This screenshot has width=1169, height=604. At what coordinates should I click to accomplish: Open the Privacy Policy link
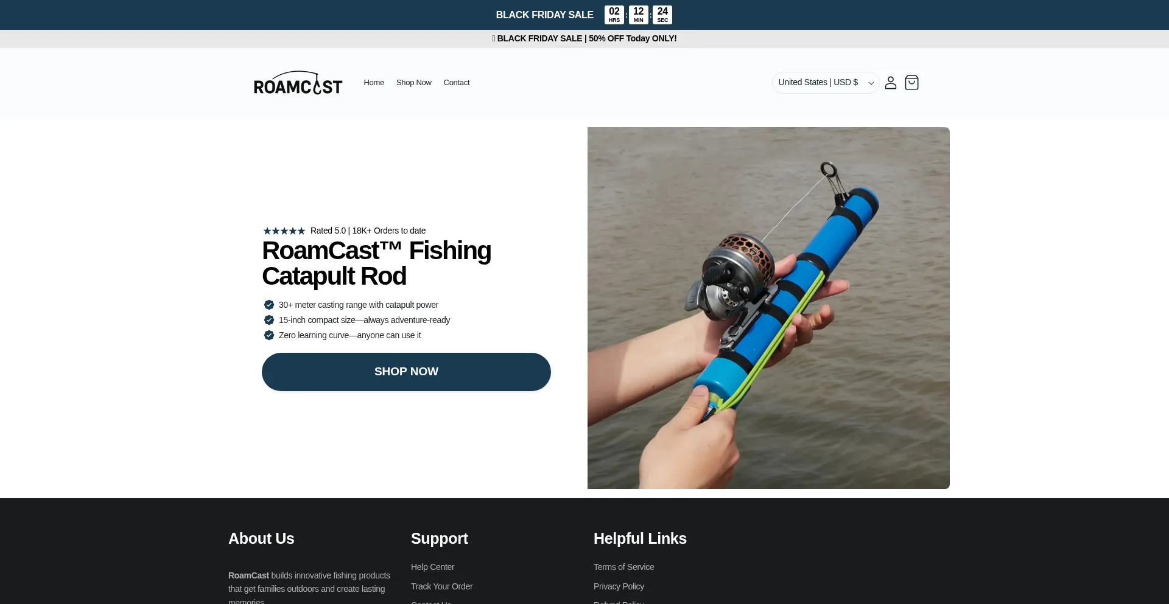[619, 586]
